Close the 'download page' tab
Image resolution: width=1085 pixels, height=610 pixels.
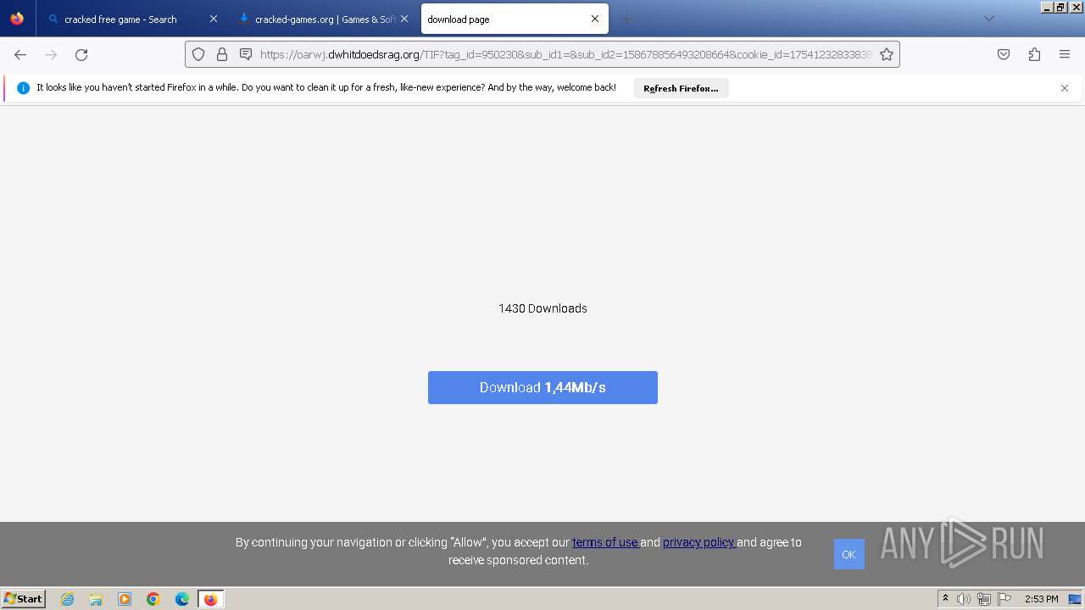click(595, 19)
